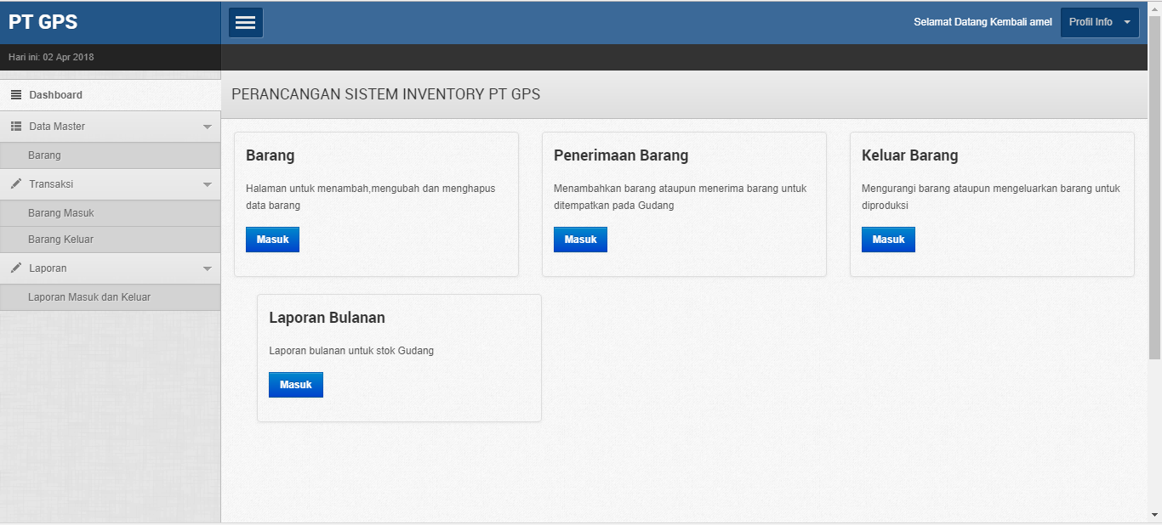This screenshot has width=1162, height=525.
Task: Open Laporan Masuk dan Keluar
Action: point(89,297)
